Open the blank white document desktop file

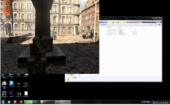click(x=26, y=94)
